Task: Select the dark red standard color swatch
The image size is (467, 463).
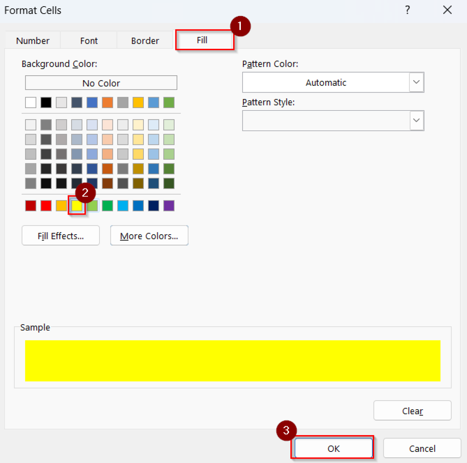Action: point(30,206)
